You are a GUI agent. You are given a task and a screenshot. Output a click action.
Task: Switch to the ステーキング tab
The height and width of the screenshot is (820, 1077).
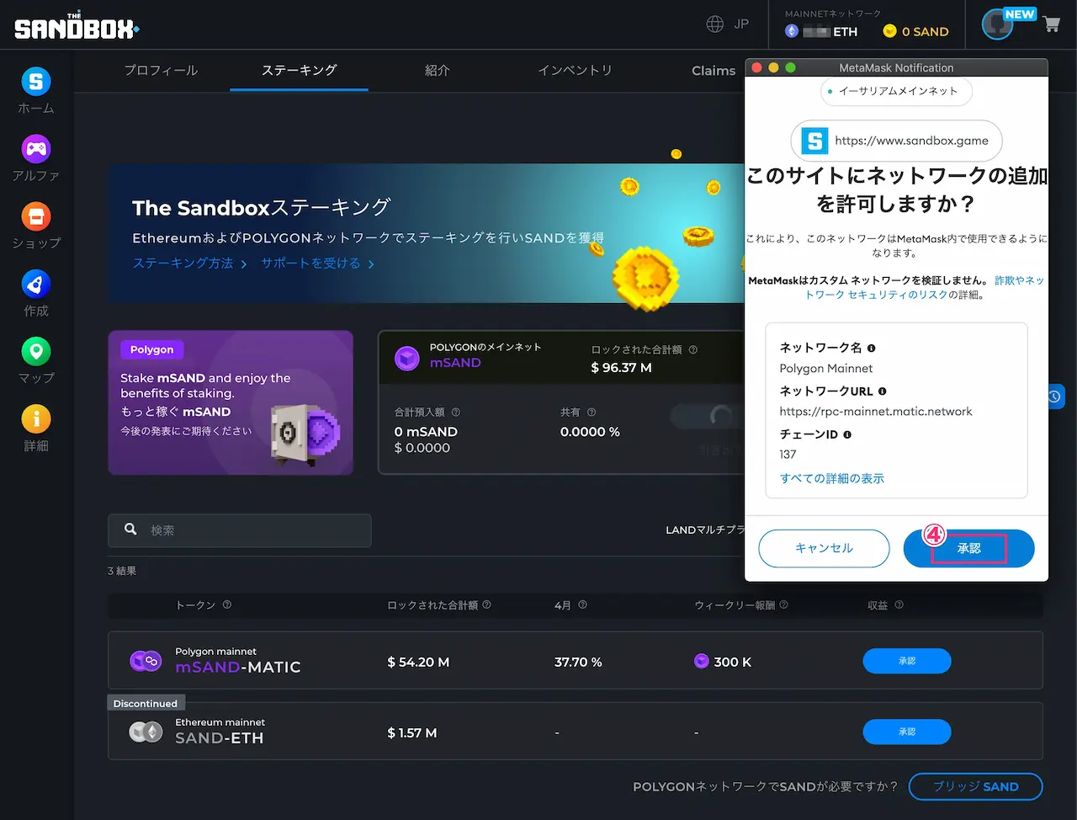pyautogui.click(x=299, y=70)
